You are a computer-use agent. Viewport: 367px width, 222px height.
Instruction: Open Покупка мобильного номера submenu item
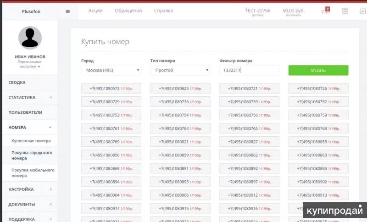pos(33,173)
